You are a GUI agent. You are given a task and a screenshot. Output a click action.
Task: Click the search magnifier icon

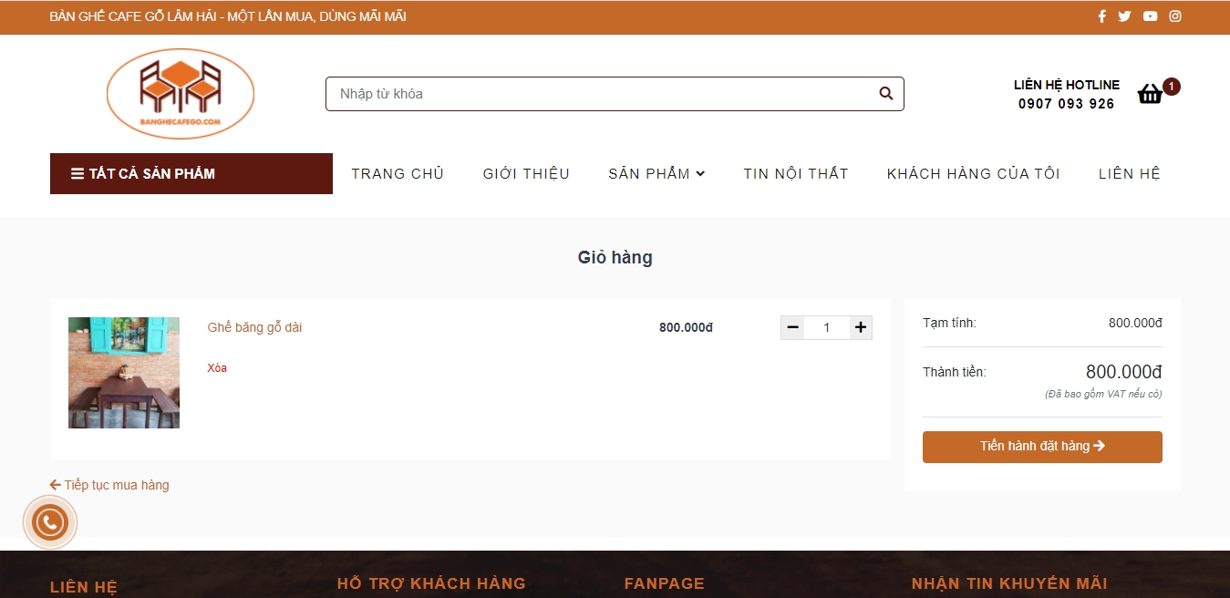pos(885,94)
